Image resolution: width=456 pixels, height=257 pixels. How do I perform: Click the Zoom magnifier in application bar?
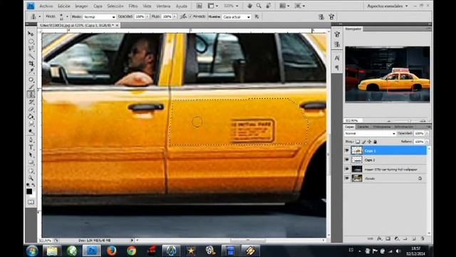(x=259, y=6)
